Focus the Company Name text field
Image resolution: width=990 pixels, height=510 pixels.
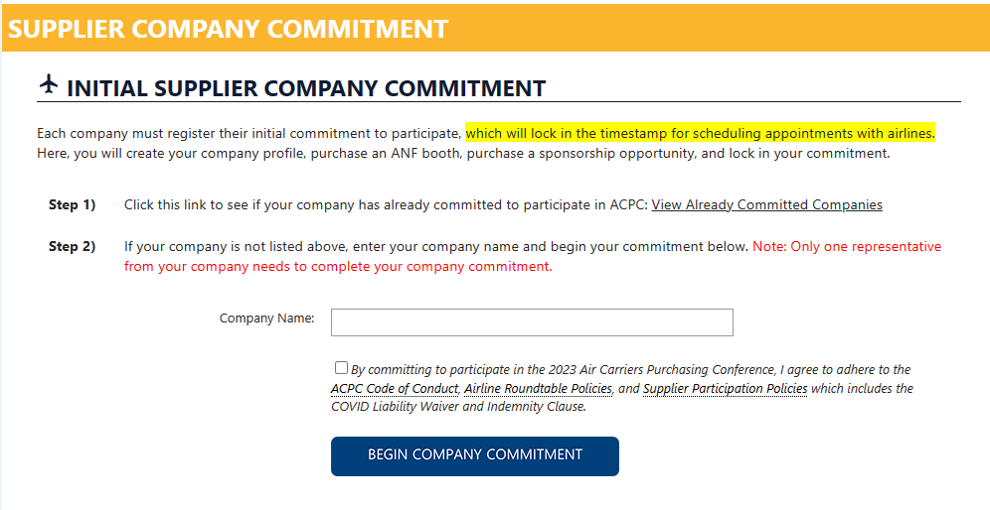(532, 322)
